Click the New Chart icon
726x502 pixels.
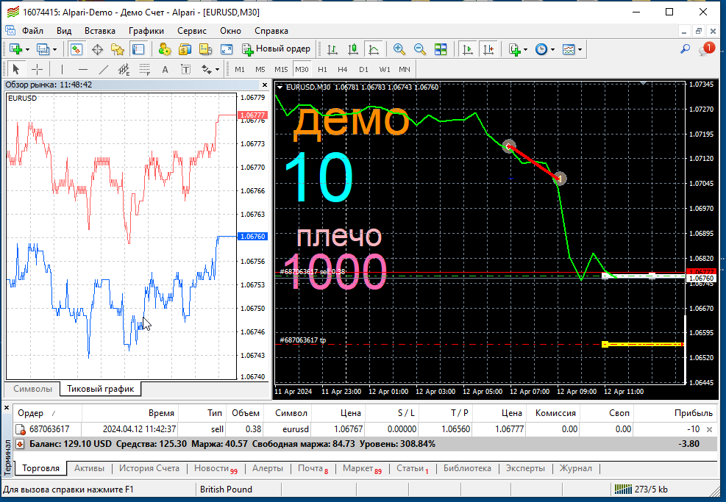(15, 49)
